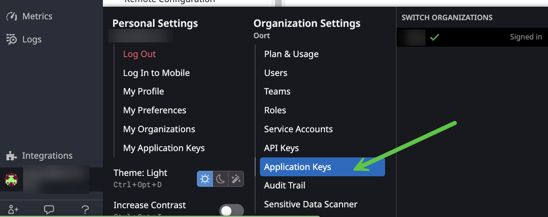Click the invite user icon

[x=13, y=209]
